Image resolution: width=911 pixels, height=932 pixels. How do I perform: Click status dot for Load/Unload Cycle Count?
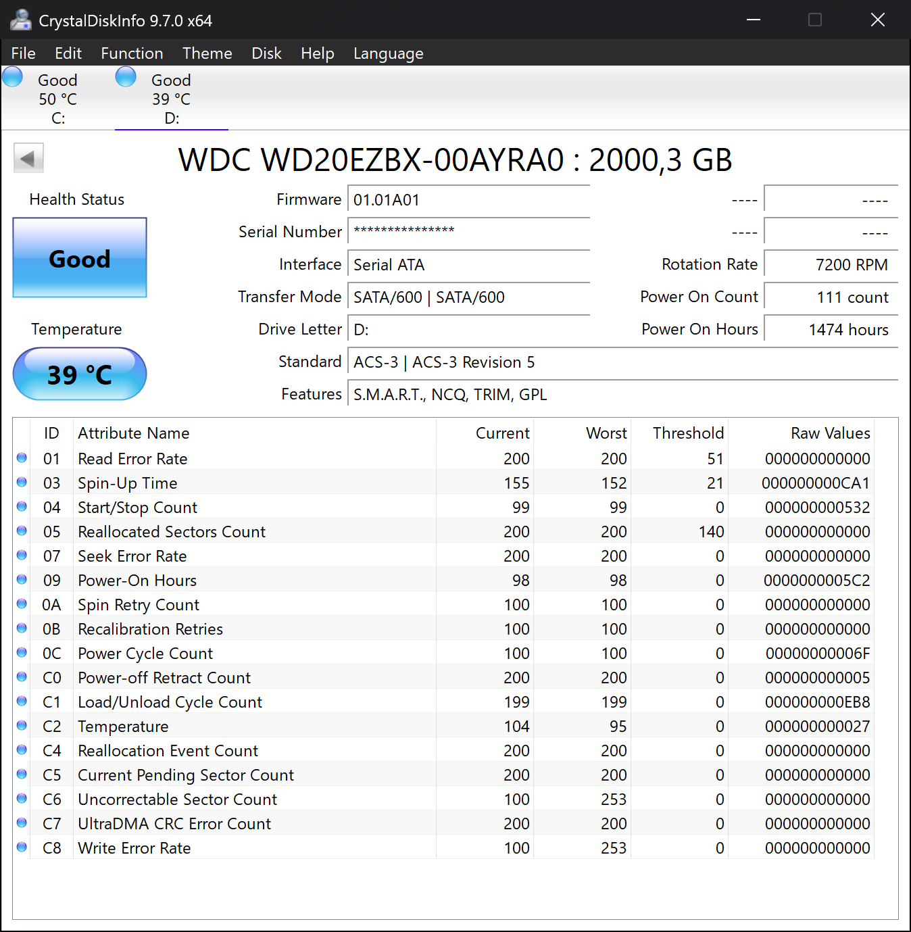coord(22,702)
